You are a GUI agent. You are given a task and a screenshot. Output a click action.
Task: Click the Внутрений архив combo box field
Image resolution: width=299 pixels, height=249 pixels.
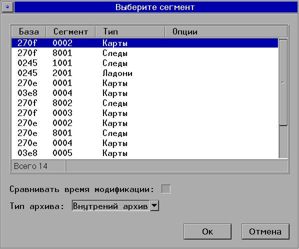point(111,205)
